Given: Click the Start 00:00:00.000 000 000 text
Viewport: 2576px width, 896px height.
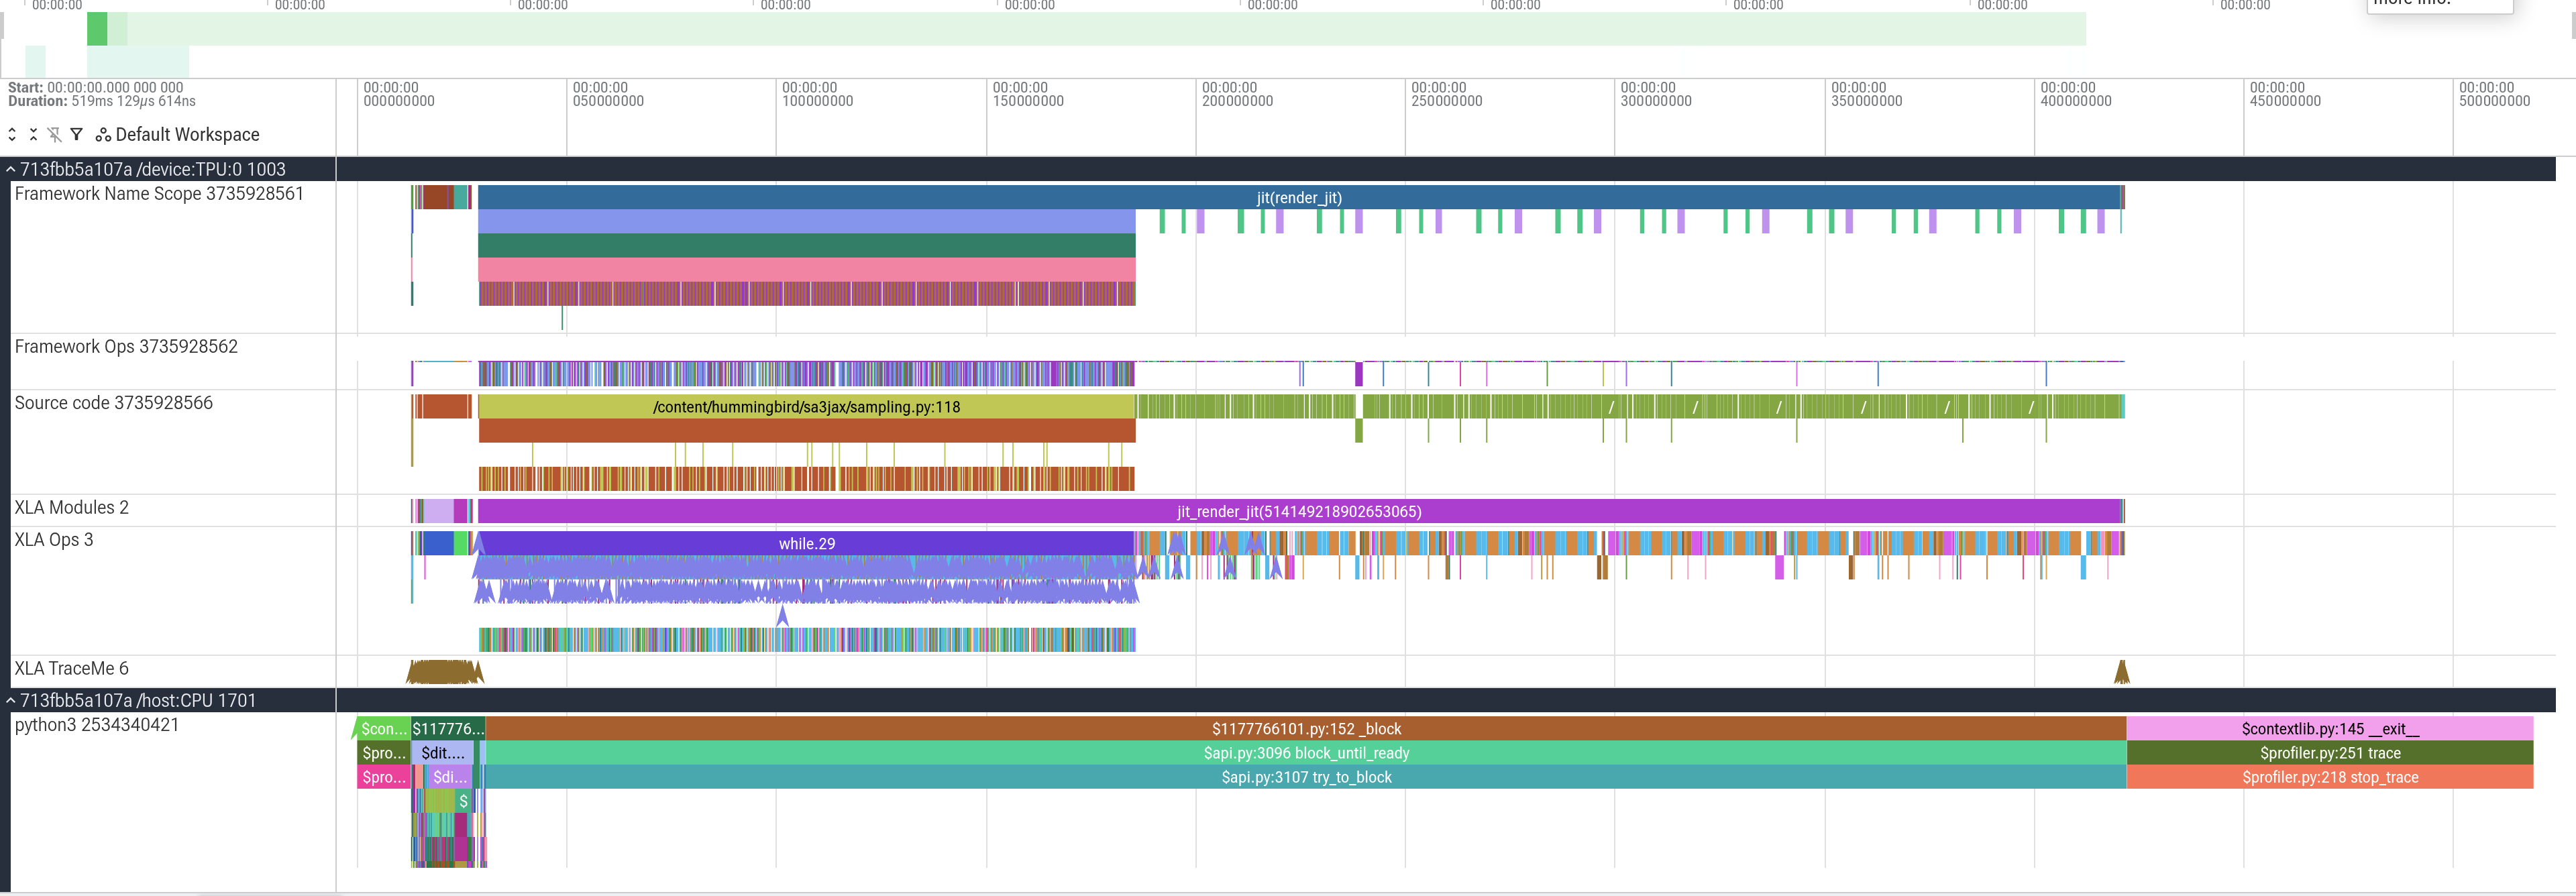Looking at the screenshot, I should coord(96,88).
